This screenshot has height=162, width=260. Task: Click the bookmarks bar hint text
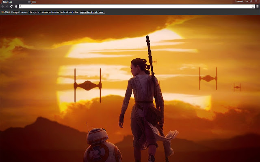pos(45,12)
